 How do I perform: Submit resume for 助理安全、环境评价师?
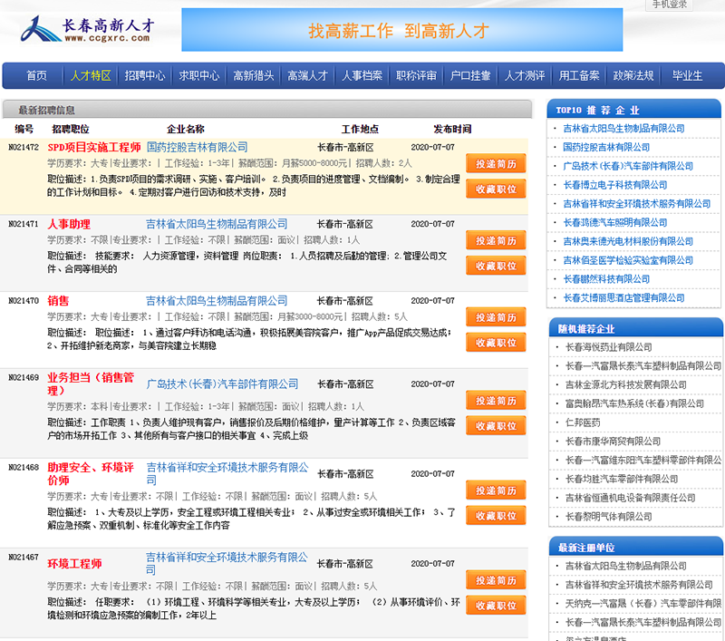496,490
